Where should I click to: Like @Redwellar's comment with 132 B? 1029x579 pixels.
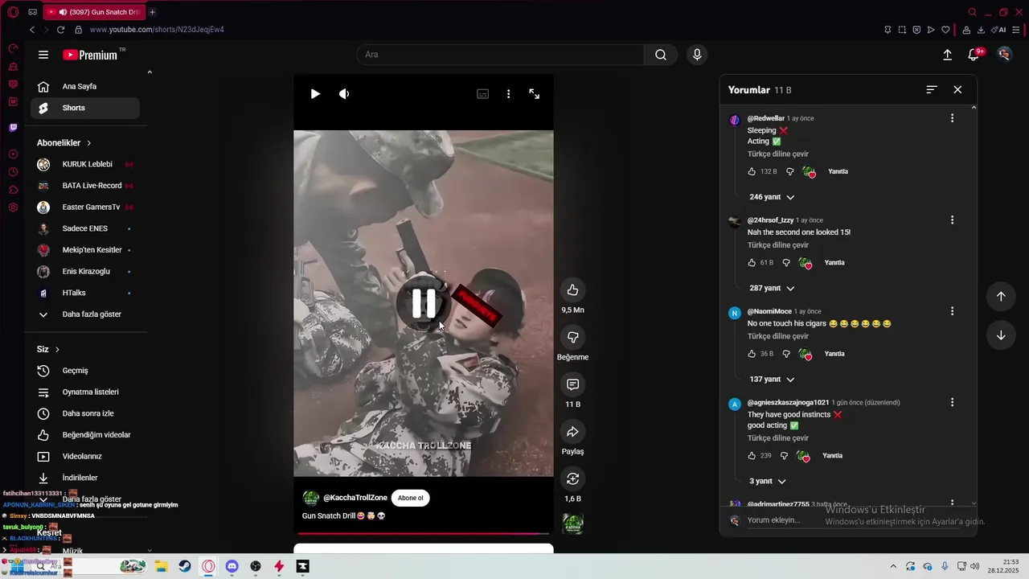point(752,171)
